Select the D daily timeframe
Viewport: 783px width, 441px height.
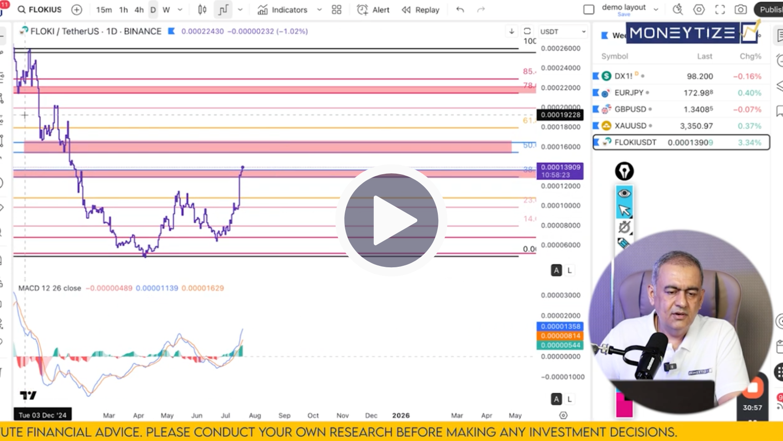[153, 10]
